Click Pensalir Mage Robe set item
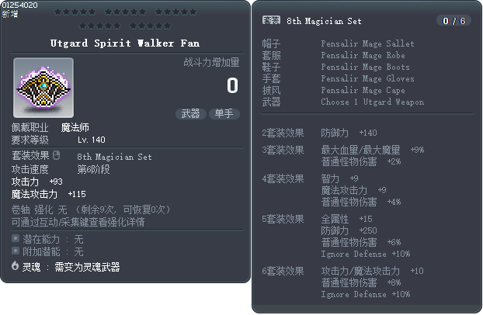 click(x=363, y=56)
